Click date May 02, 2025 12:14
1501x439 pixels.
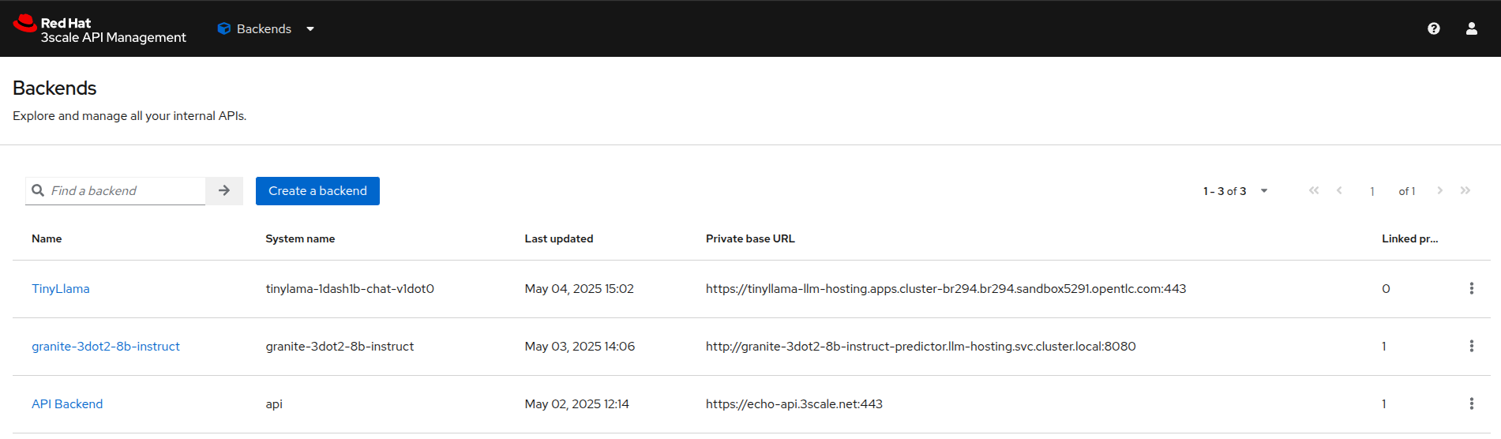click(x=576, y=404)
